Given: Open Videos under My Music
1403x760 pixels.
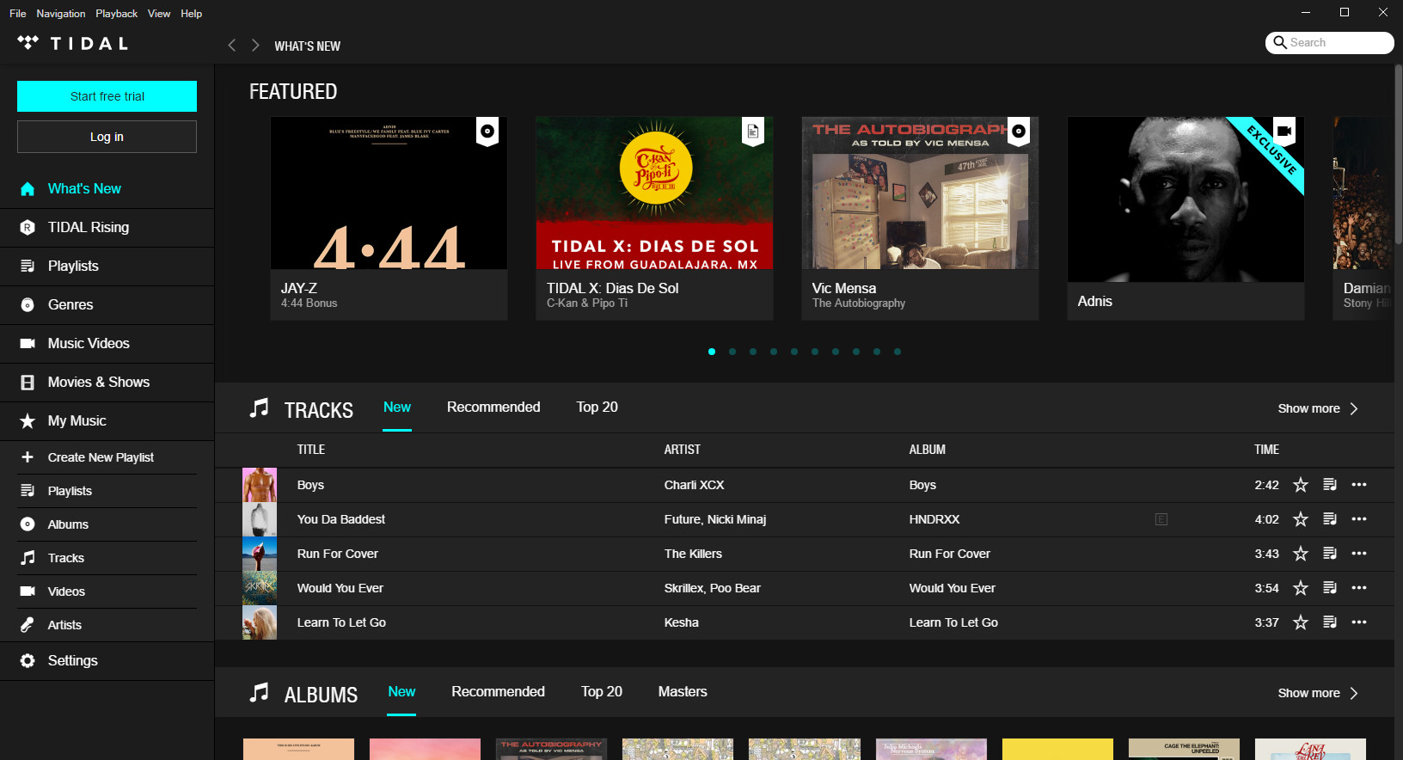Looking at the screenshot, I should pos(66,591).
